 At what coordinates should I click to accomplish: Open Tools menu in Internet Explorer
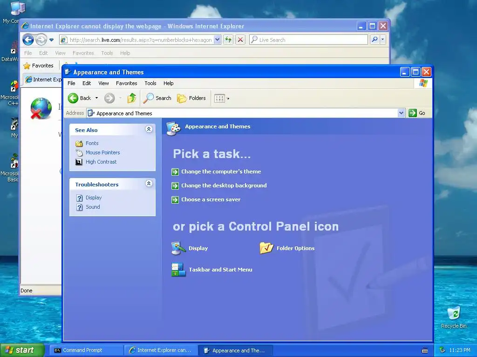click(x=107, y=53)
